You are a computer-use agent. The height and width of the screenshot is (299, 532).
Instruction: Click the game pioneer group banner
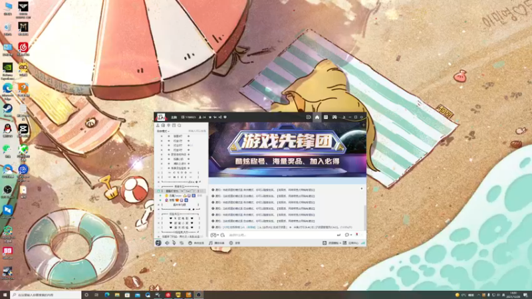287,149
